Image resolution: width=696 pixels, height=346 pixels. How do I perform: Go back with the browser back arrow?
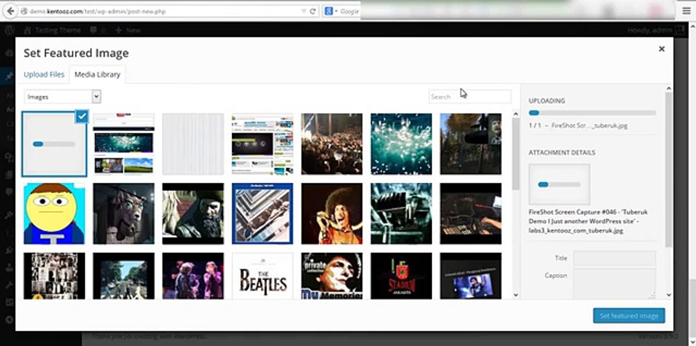(x=10, y=11)
